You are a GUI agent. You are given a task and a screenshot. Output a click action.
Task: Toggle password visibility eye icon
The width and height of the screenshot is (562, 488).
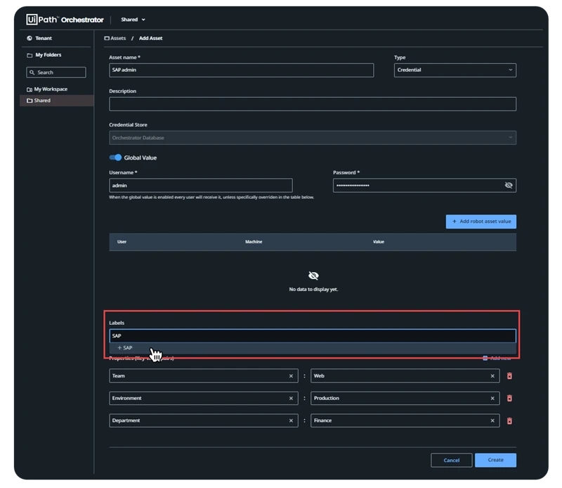[x=508, y=185]
